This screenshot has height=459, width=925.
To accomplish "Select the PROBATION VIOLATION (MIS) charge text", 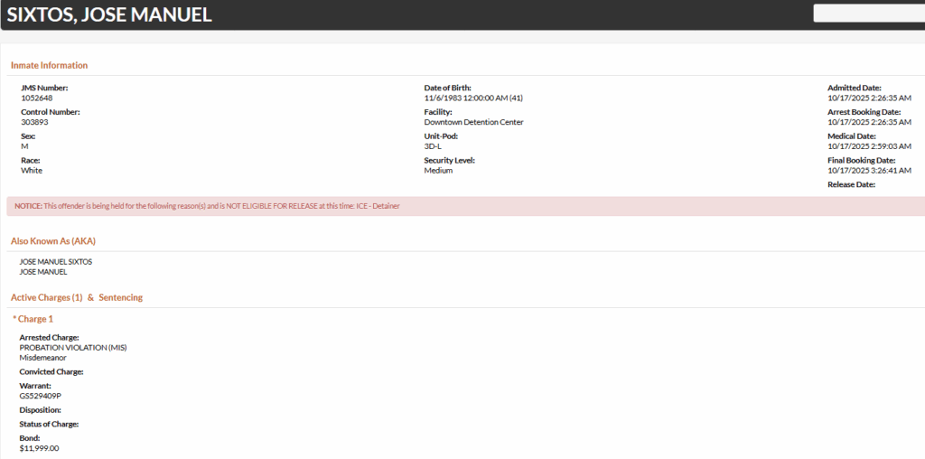I will click(73, 347).
